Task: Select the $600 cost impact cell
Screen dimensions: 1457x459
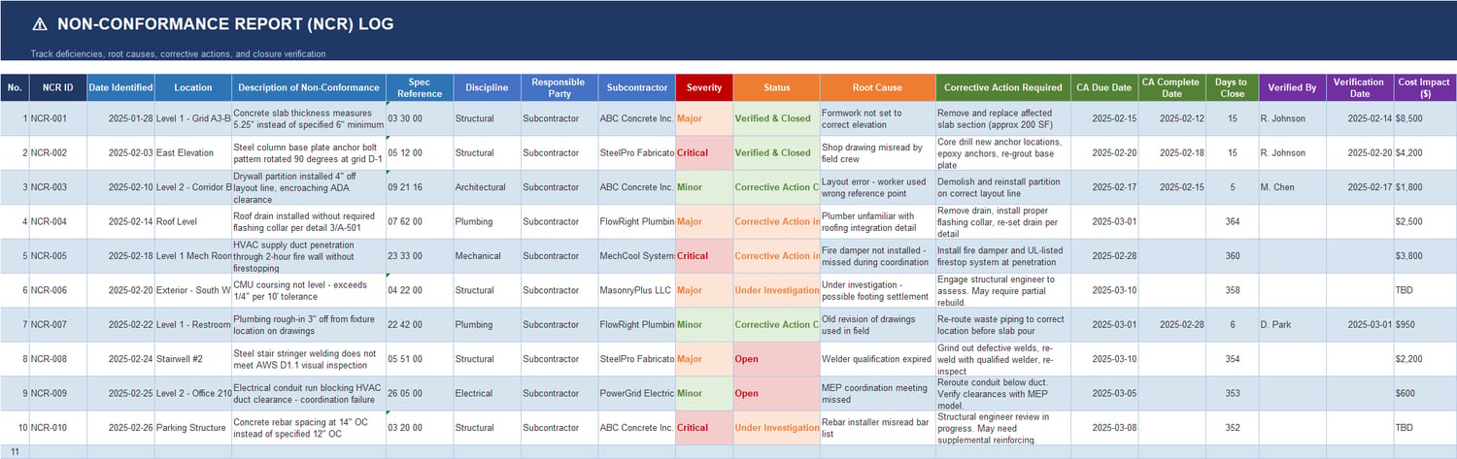Action: pos(1426,394)
